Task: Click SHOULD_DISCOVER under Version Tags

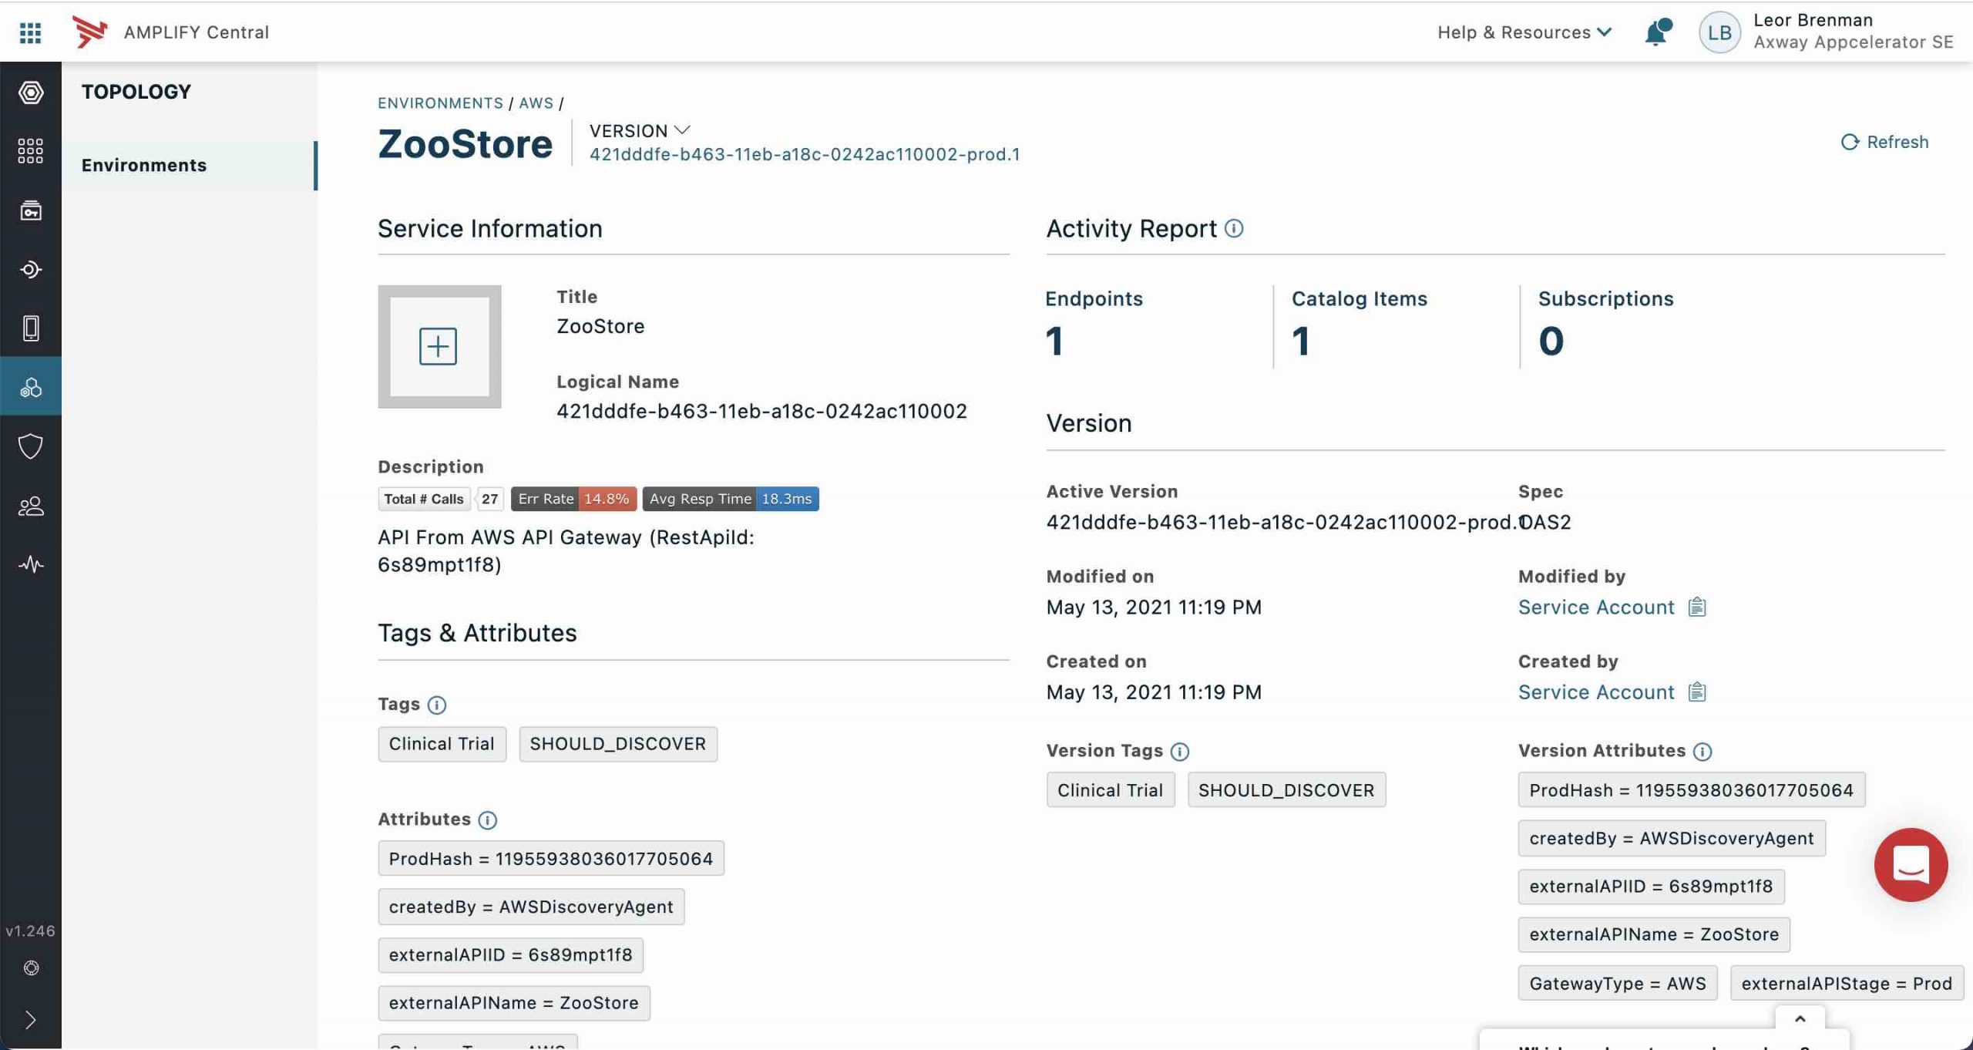Action: [x=1286, y=790]
